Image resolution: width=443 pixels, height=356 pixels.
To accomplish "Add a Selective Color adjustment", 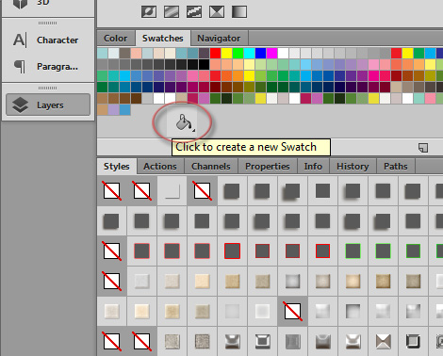I will (217, 12).
